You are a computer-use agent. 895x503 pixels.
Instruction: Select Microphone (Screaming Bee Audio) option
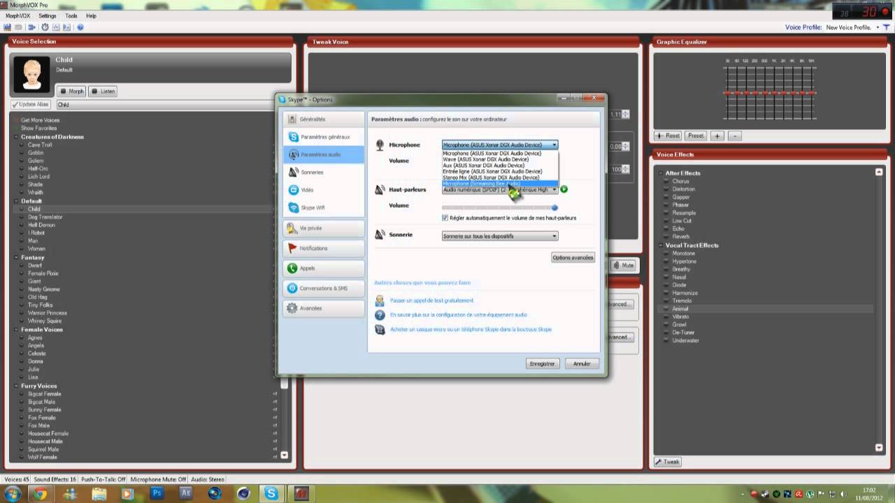[500, 184]
